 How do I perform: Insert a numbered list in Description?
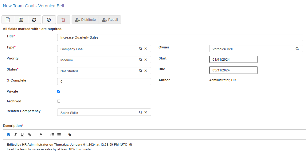52,135
